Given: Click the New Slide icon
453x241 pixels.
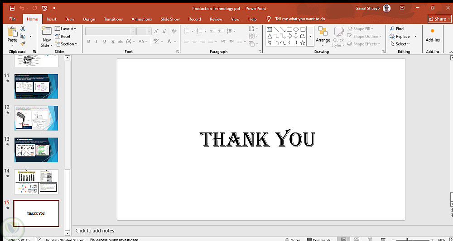Looking at the screenshot, I should 46,31.
